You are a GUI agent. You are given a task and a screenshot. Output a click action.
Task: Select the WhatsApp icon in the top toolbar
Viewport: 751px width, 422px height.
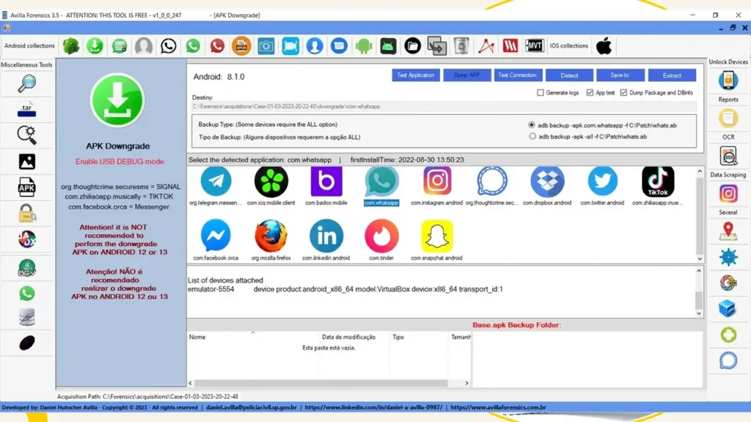point(193,45)
